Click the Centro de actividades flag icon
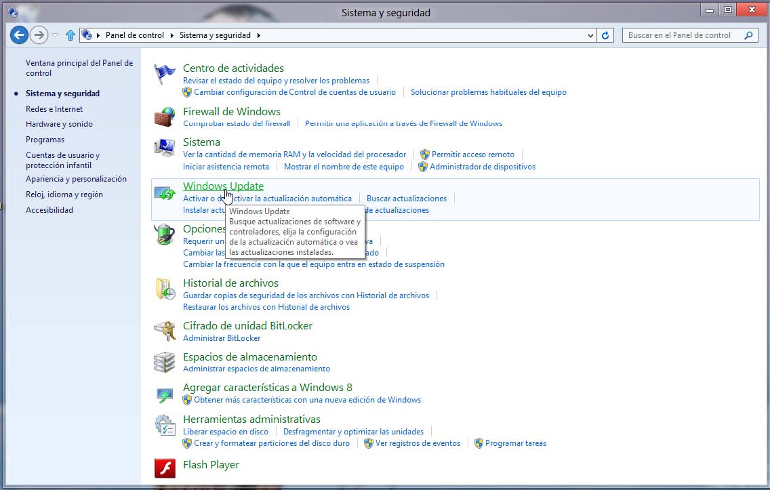770x490 pixels. [x=164, y=74]
